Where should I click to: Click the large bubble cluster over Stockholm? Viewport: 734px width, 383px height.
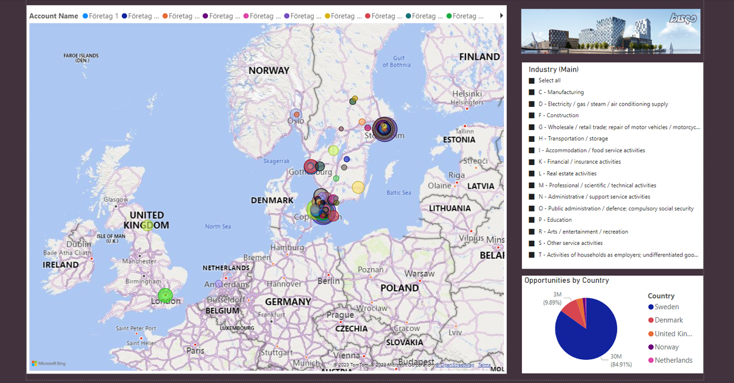pos(385,129)
